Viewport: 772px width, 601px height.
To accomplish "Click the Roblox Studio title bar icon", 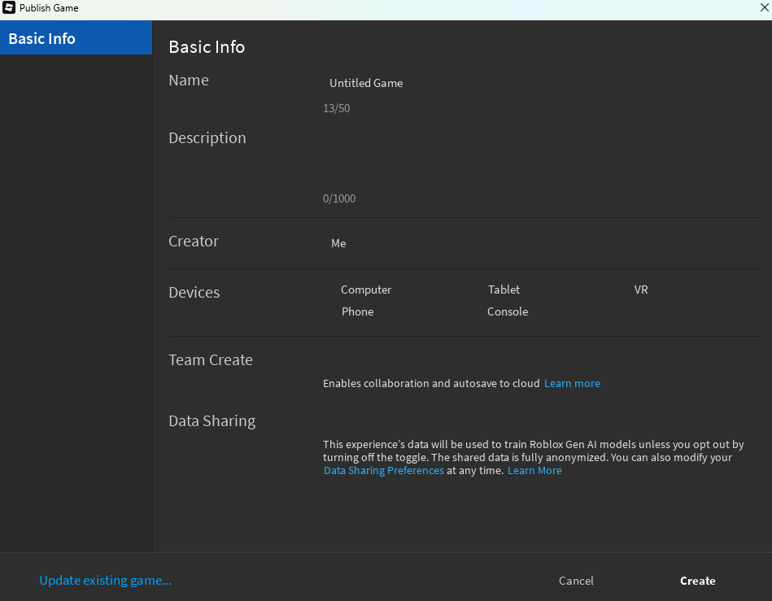I will click(9, 7).
